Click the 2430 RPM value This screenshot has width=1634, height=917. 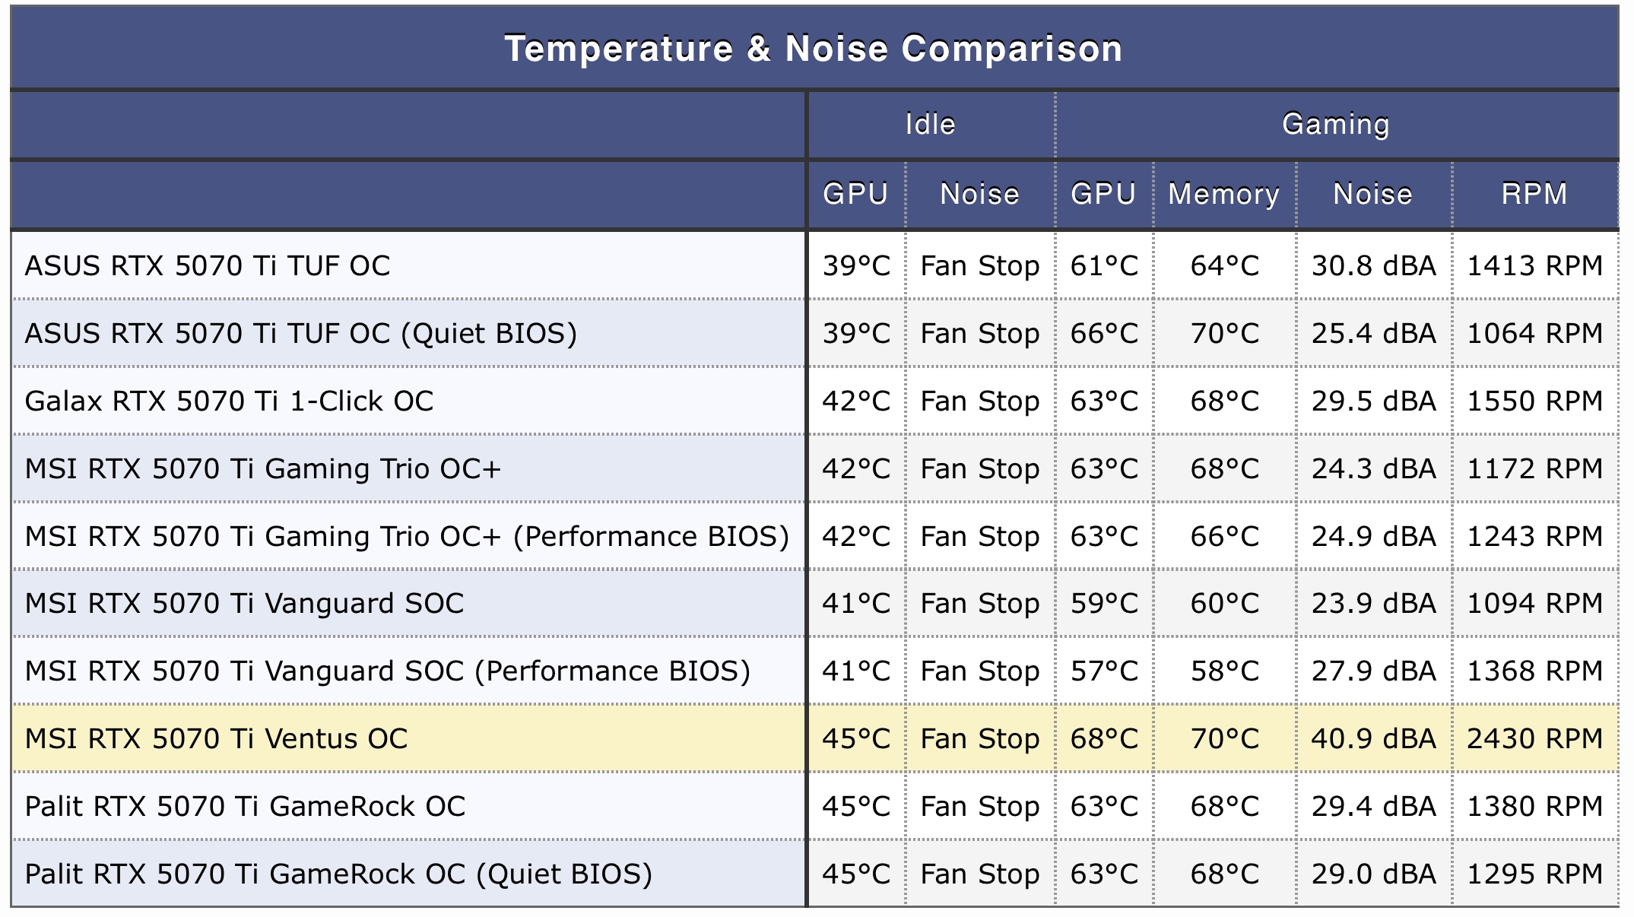(1534, 739)
